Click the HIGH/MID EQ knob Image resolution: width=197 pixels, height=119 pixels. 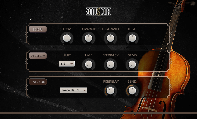(110, 38)
